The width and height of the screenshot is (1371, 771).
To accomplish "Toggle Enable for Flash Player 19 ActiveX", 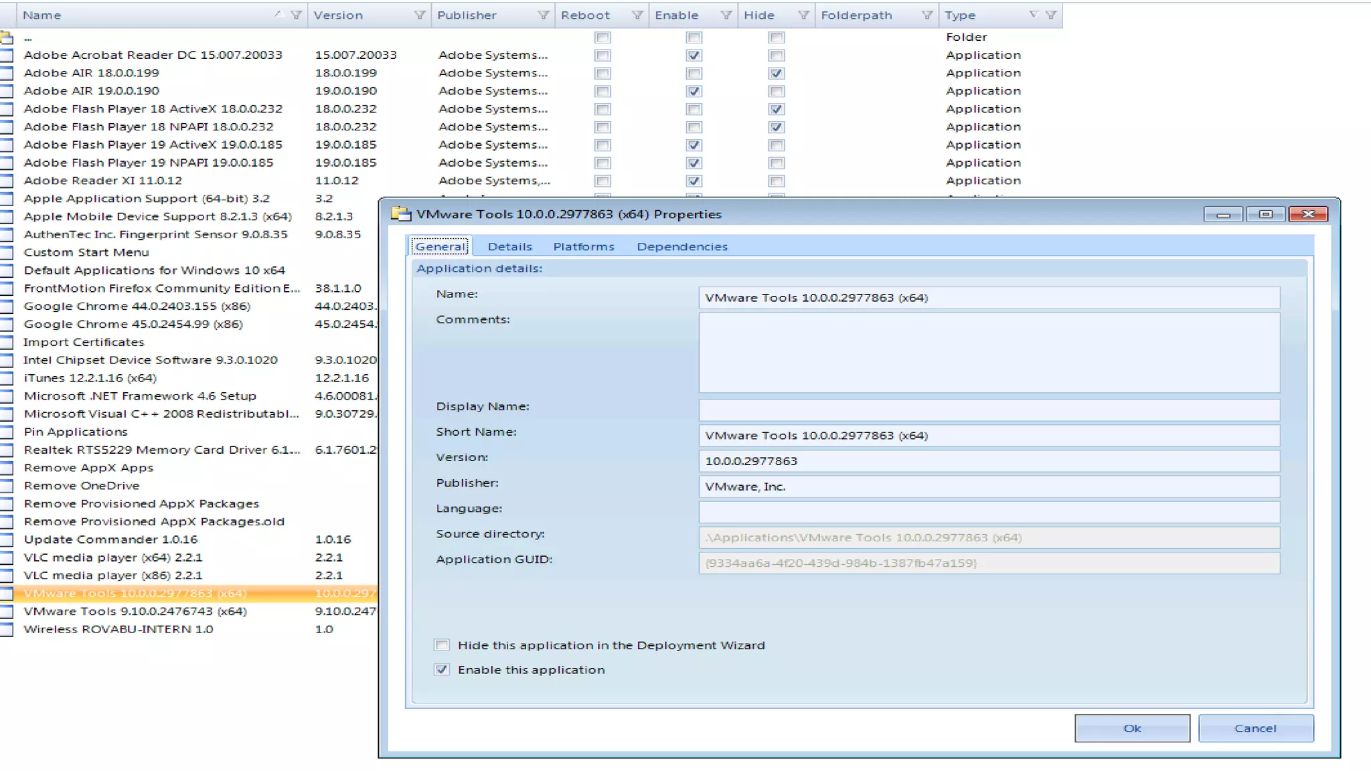I will 694,145.
